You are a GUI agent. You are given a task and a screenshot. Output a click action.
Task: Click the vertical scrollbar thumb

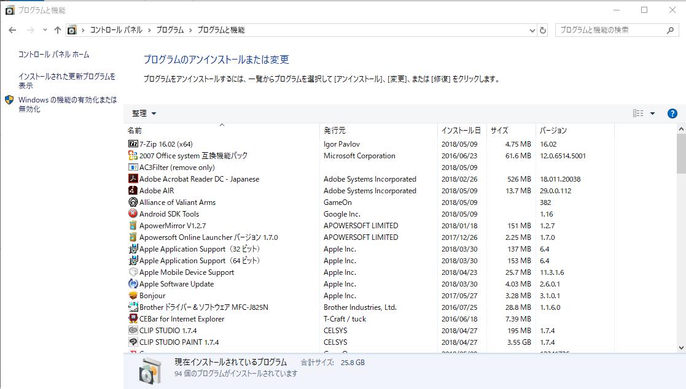pos(681,154)
